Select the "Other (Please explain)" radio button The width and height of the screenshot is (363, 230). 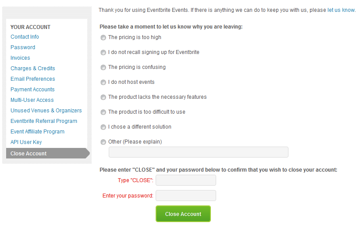click(x=103, y=142)
